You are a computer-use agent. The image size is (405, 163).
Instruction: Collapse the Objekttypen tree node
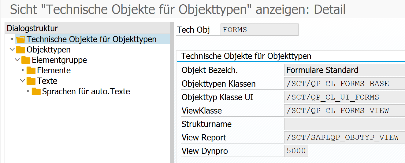[12, 49]
